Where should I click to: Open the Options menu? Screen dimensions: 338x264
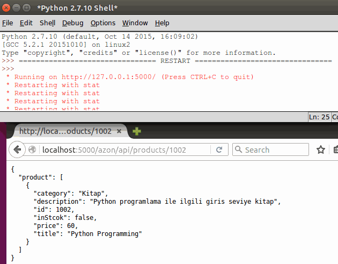(x=103, y=23)
